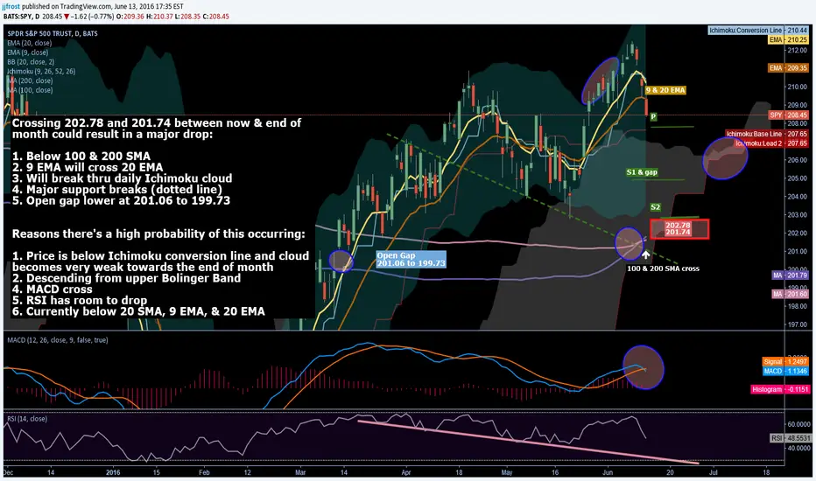The height and width of the screenshot is (481, 816).
Task: Select the S1 & gap support label
Action: coord(642,172)
